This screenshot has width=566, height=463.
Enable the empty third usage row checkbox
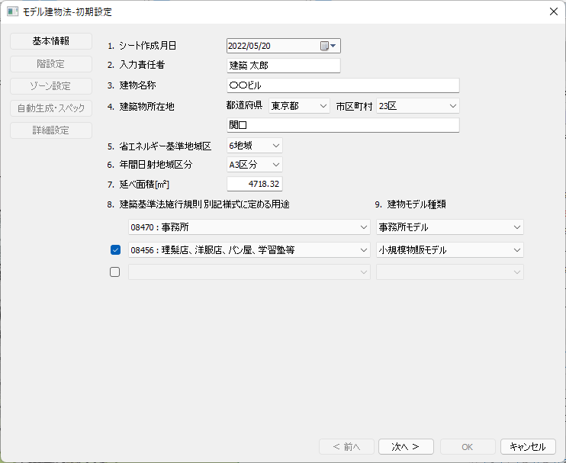tap(116, 272)
